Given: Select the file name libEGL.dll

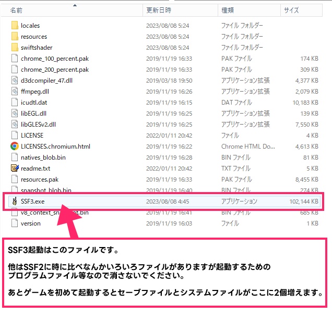Looking at the screenshot, I should point(33,114).
